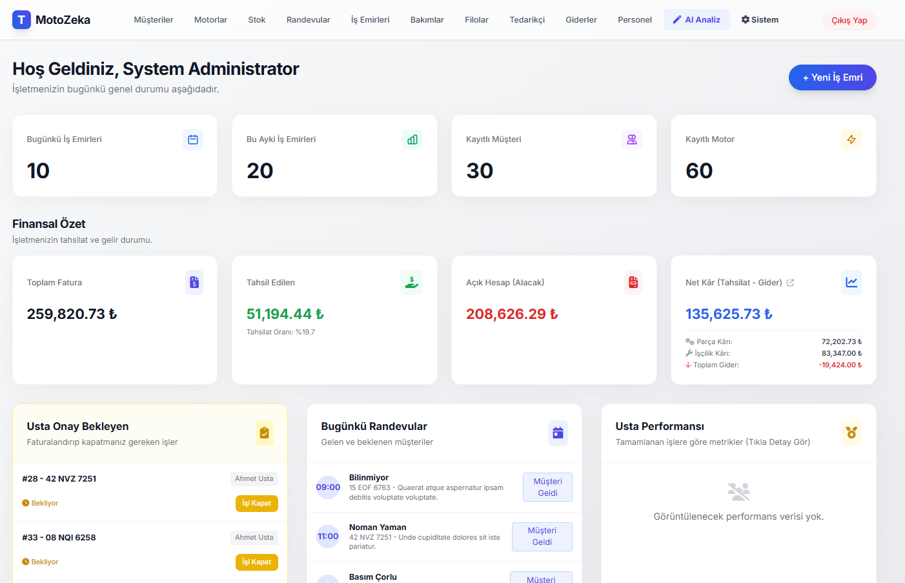Click the Çıkış Yap logout button
905x583 pixels.
tap(849, 21)
